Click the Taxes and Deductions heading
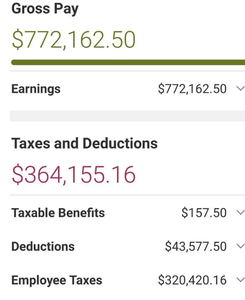 pos(84,144)
